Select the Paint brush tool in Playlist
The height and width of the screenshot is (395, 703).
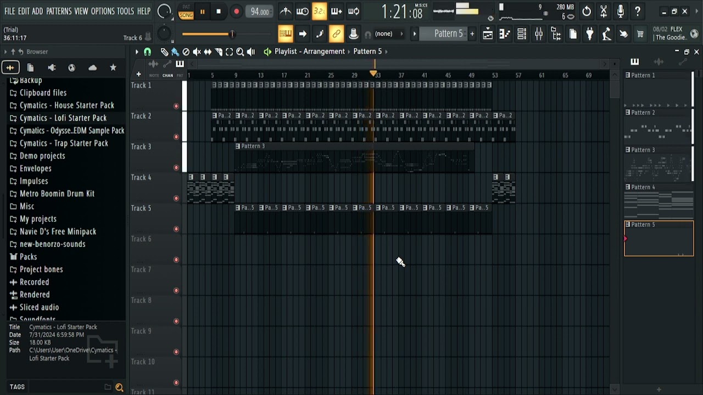click(x=175, y=52)
